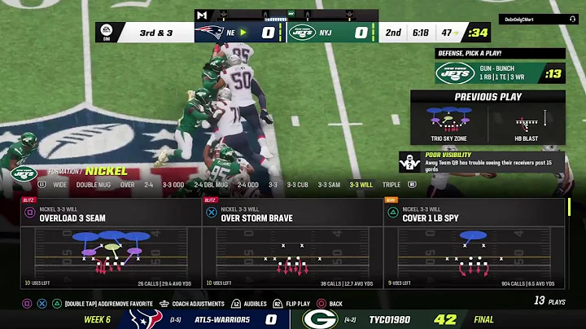The height and width of the screenshot is (329, 586).
Task: Open Coach Adjustments
Action: click(198, 304)
